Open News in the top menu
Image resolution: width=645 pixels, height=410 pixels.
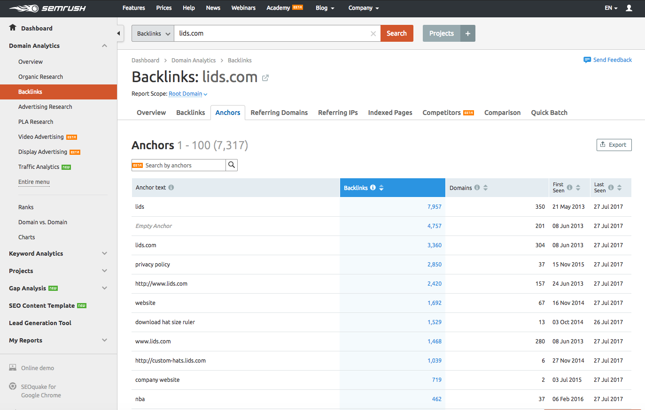click(x=213, y=8)
